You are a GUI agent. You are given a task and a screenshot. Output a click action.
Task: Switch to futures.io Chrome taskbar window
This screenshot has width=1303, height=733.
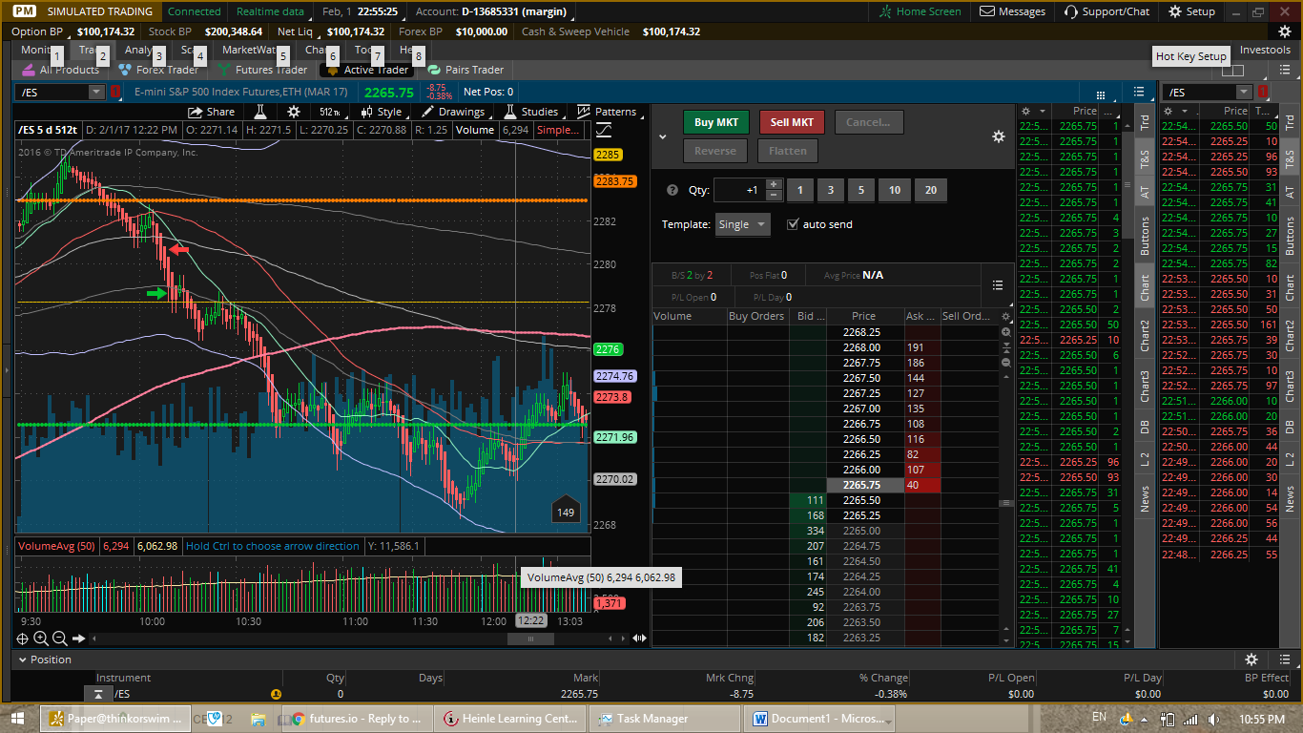356,719
